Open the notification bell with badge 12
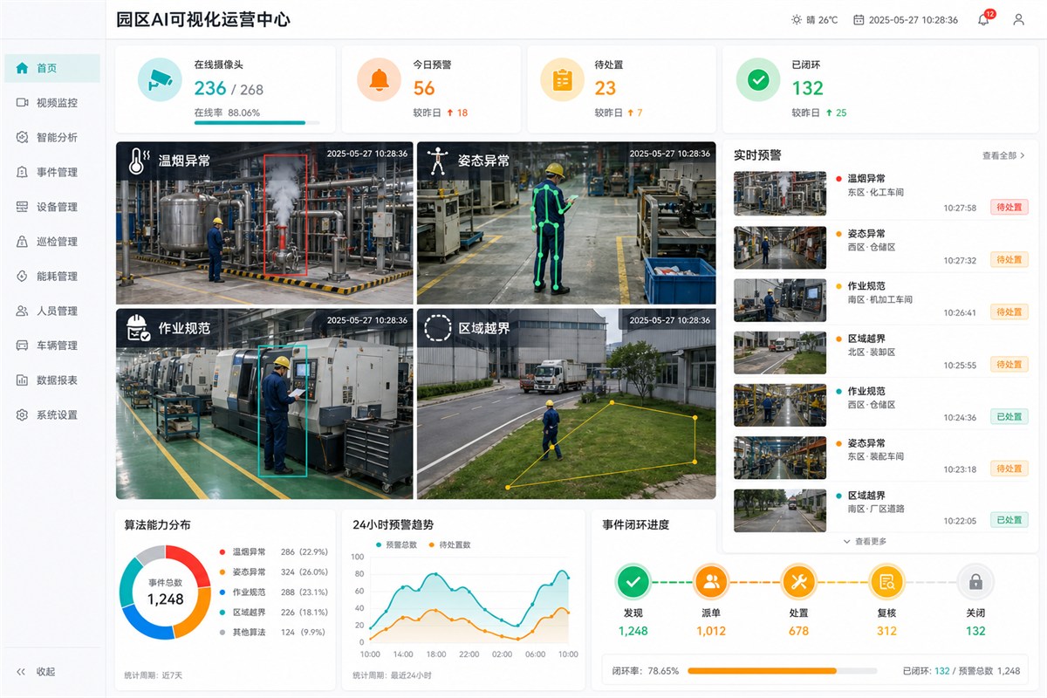Viewport: 1047px width, 698px height. coord(983,19)
